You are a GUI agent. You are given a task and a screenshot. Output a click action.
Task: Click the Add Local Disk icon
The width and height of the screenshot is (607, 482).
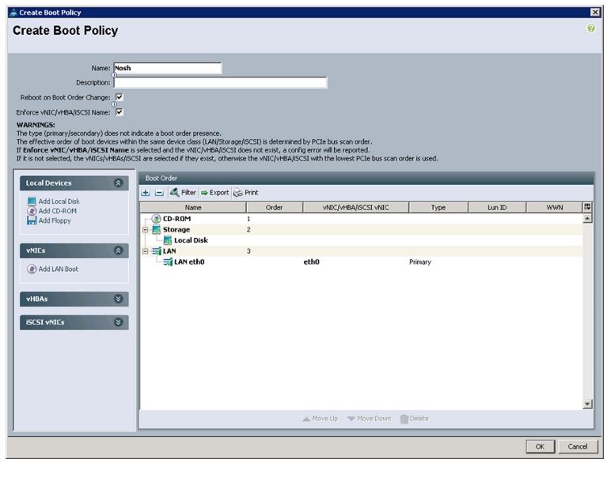(x=32, y=201)
